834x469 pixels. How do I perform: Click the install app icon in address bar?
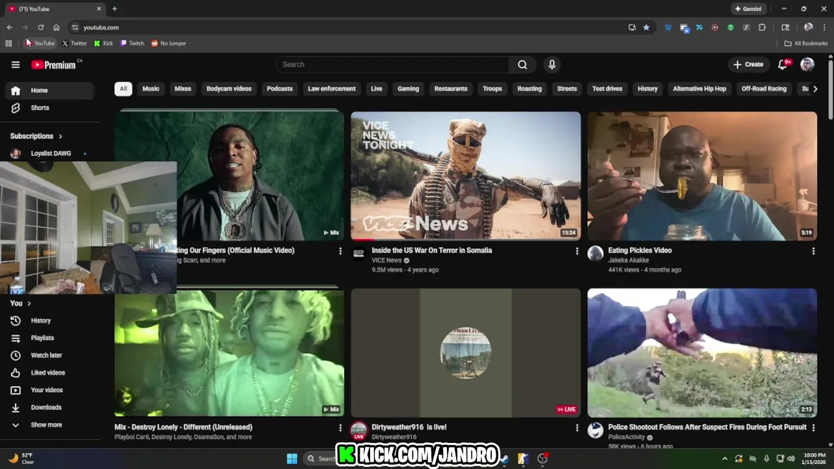pyautogui.click(x=632, y=27)
